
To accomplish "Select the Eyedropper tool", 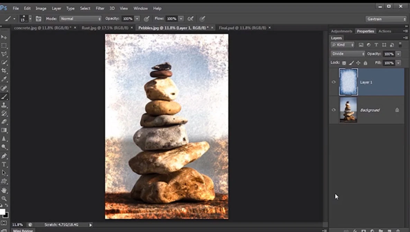I will click(x=4, y=79).
